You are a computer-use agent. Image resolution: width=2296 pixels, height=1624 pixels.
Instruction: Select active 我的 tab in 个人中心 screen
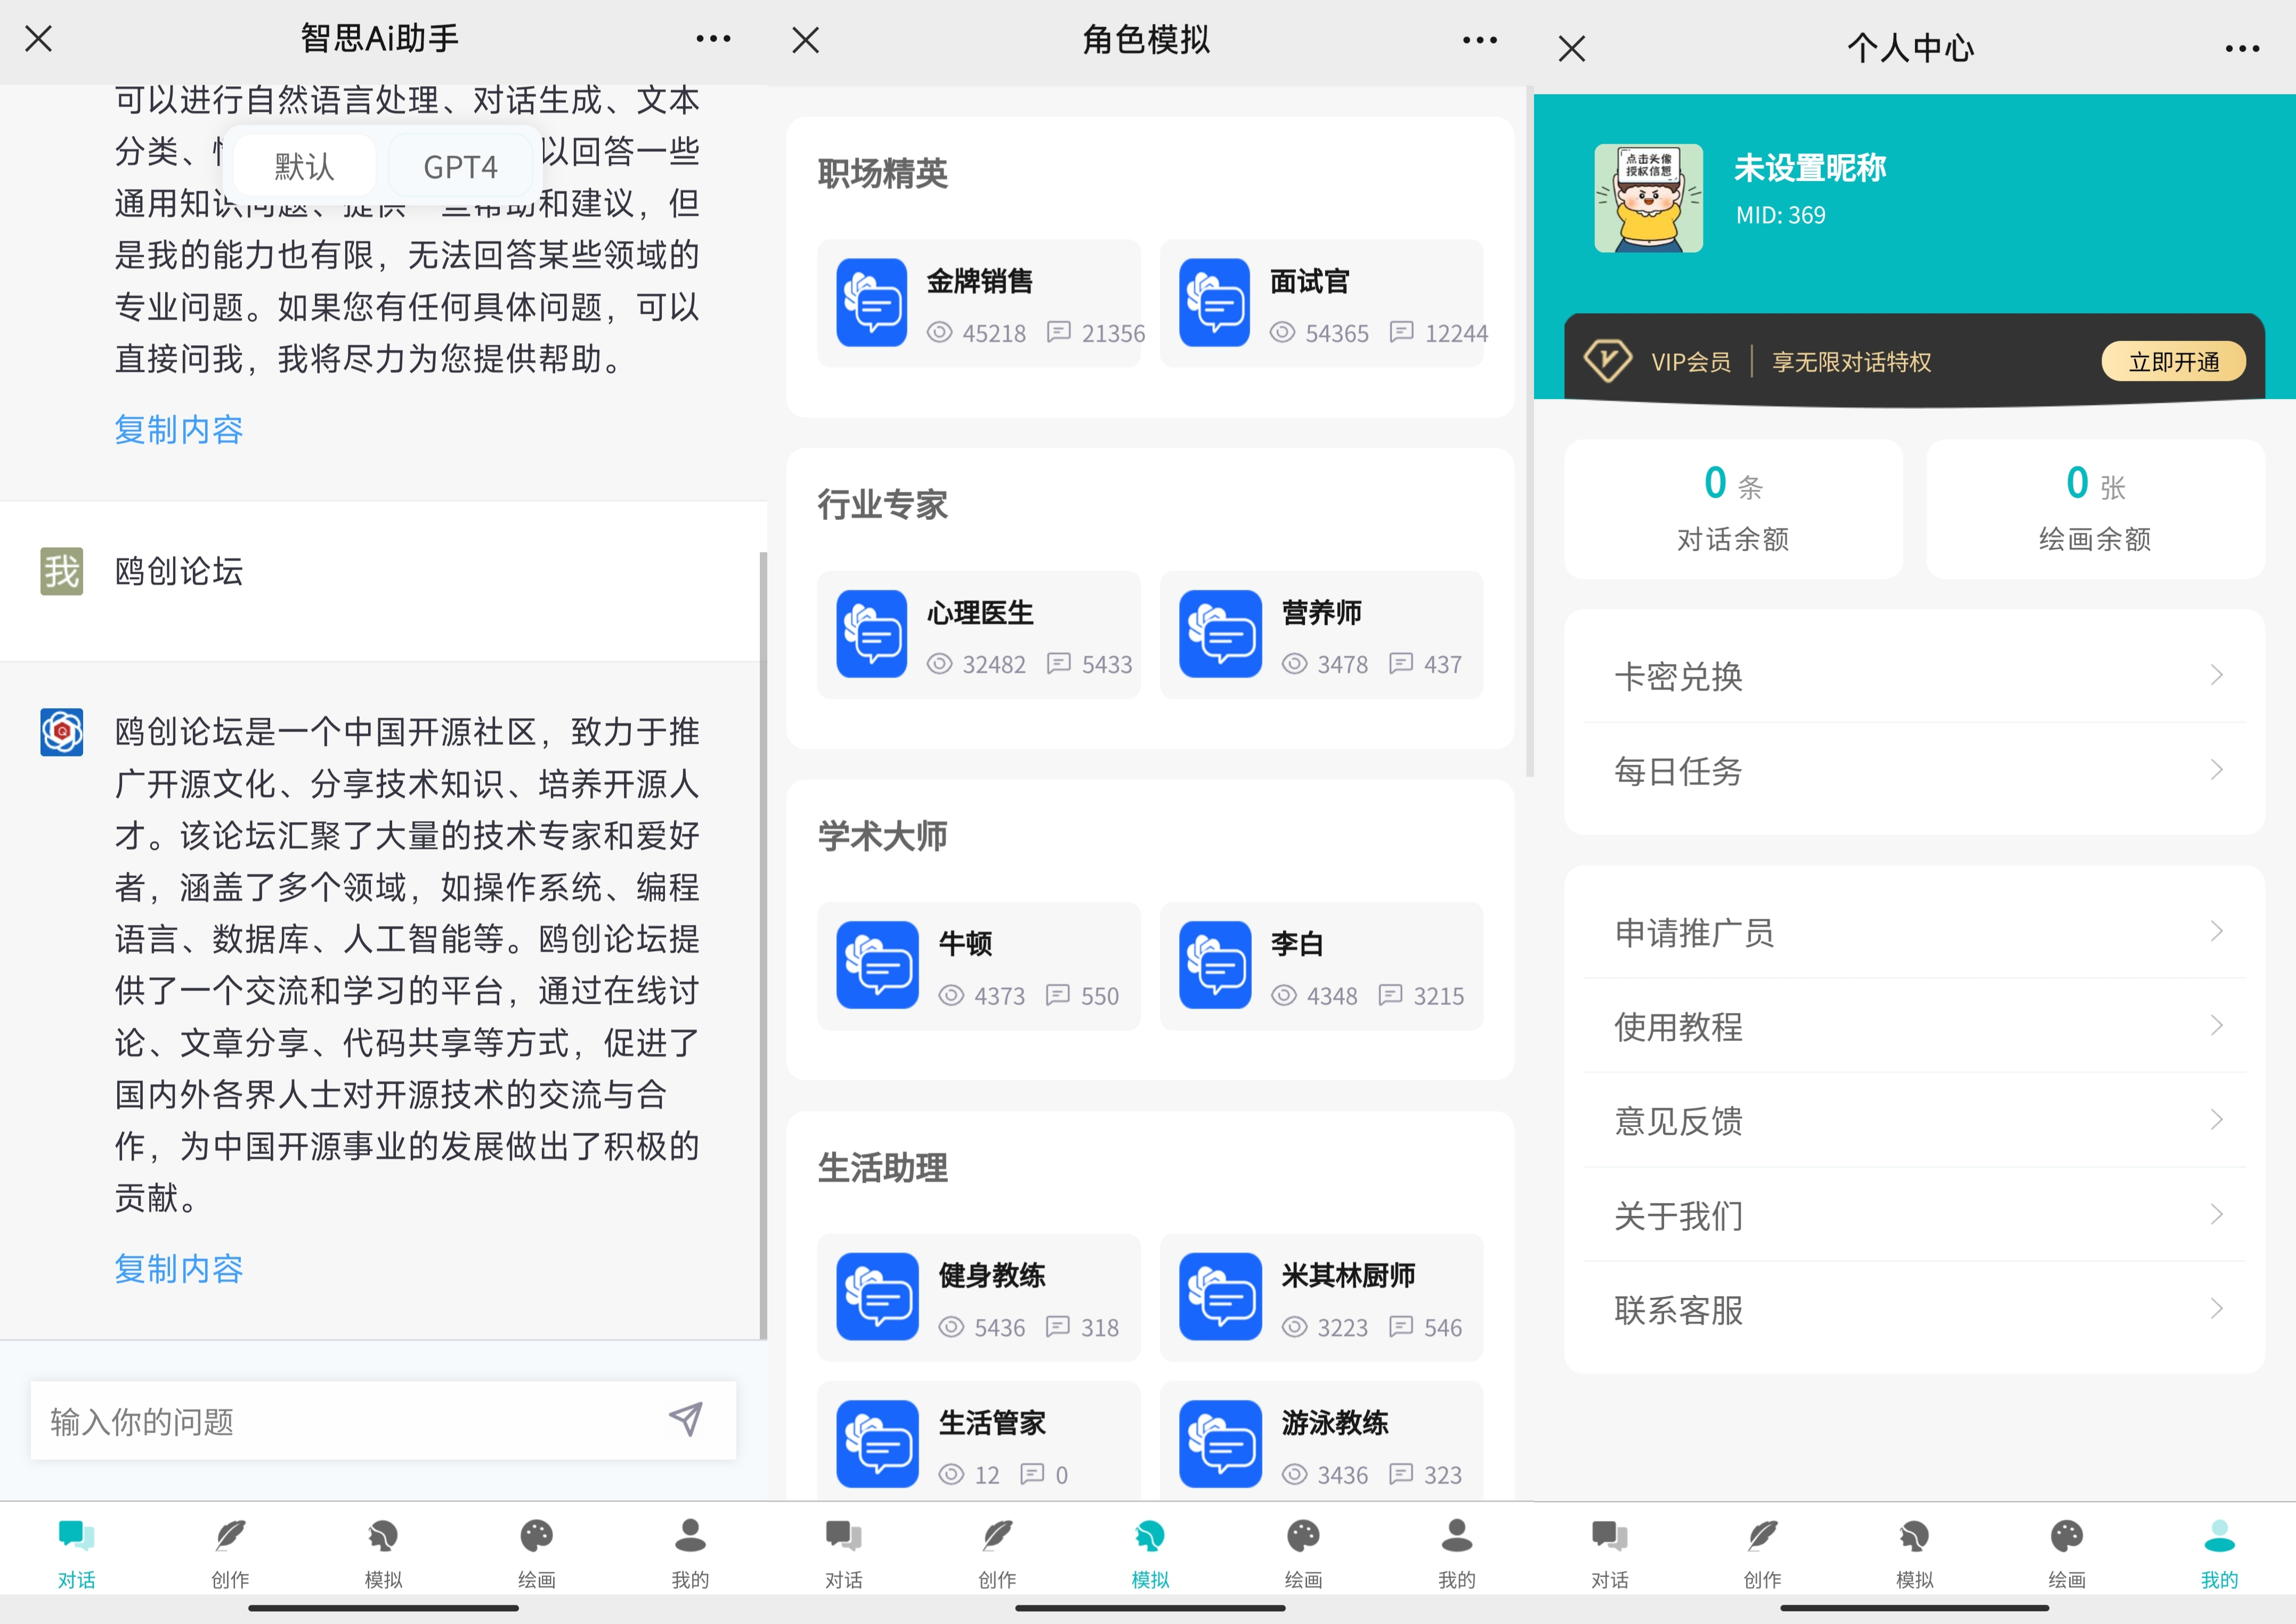[x=2219, y=1553]
